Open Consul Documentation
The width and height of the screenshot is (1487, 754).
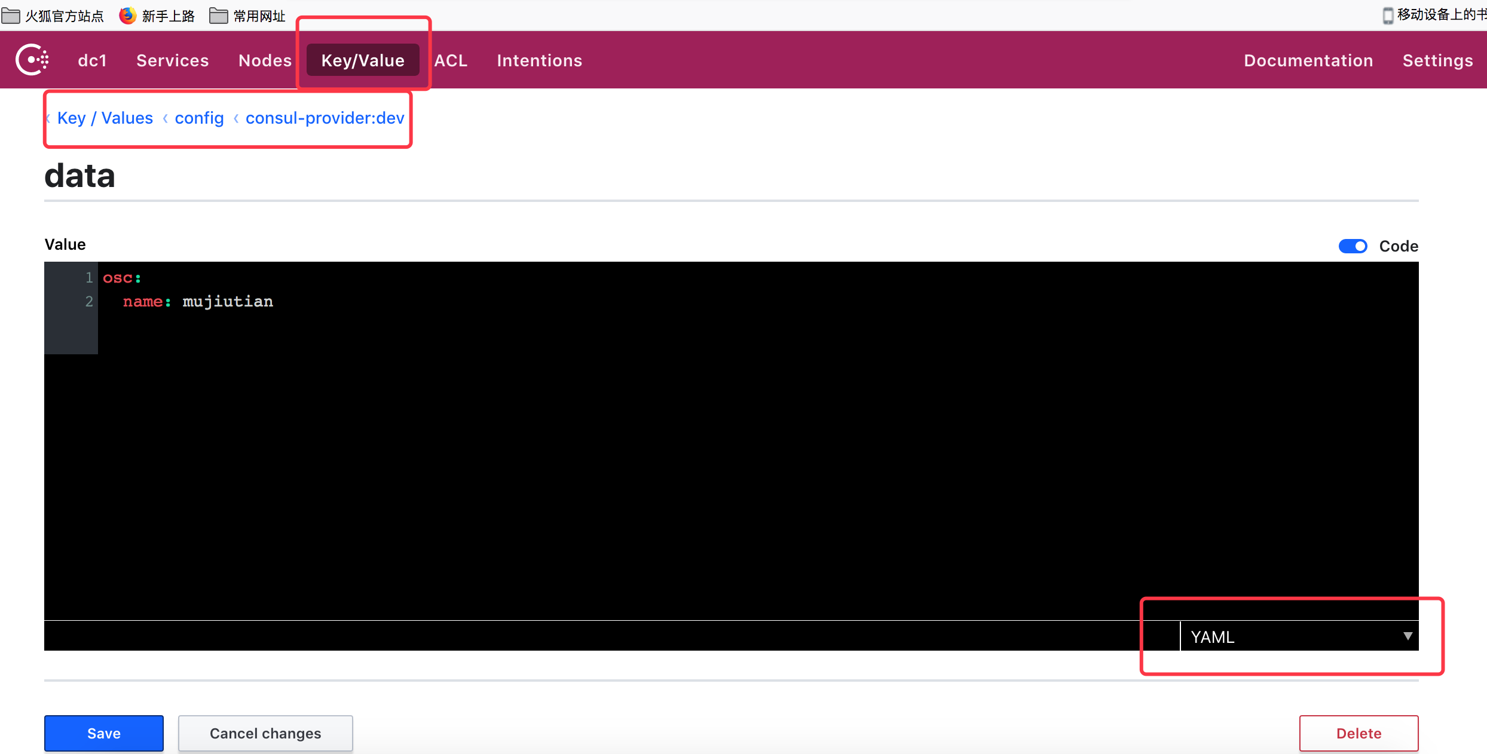[x=1308, y=60]
